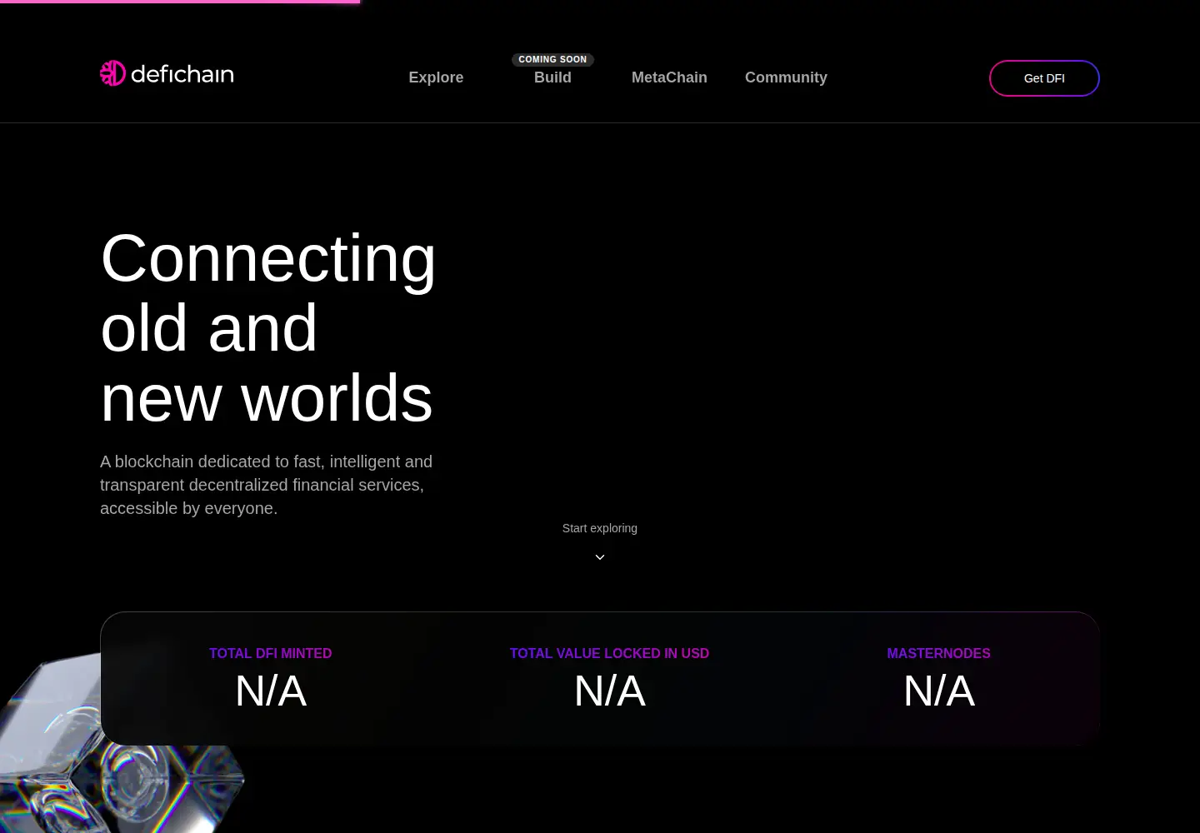Open the Community menu
This screenshot has height=833, width=1200.
click(x=786, y=77)
